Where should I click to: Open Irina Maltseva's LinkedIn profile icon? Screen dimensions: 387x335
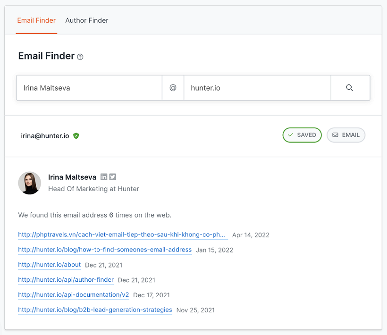coord(104,177)
